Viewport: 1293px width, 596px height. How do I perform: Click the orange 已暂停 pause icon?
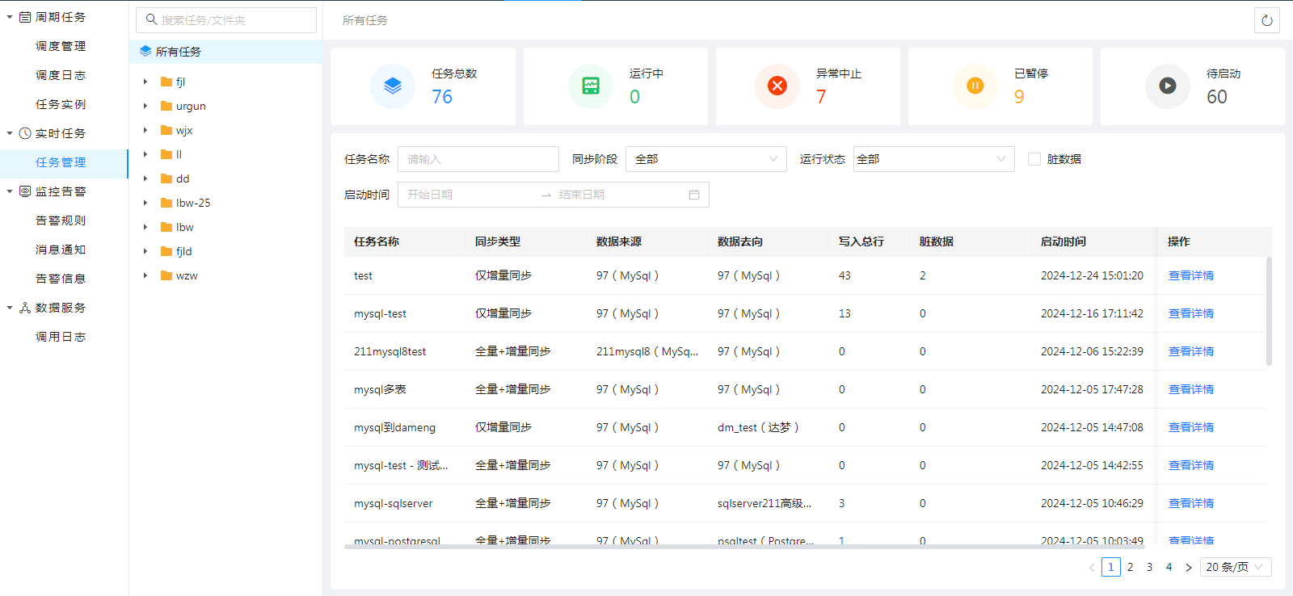975,86
